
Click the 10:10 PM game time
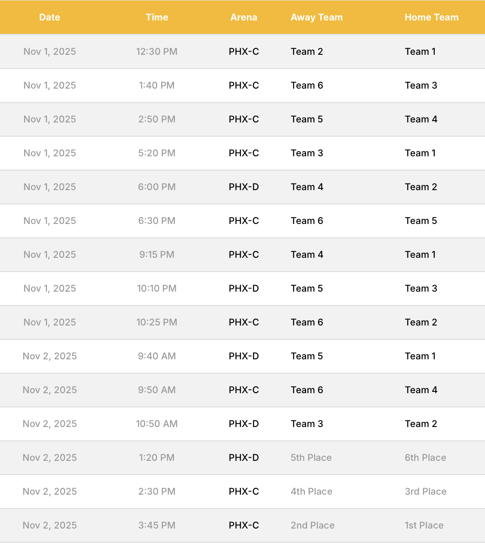pos(157,289)
